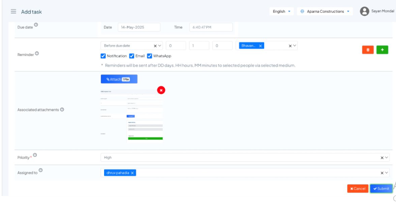The image size is (396, 203).
Task: Remove attachment using red X icon
Action: 161,90
